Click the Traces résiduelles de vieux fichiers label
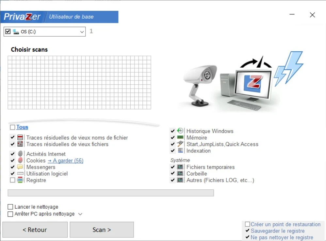 click(67, 144)
